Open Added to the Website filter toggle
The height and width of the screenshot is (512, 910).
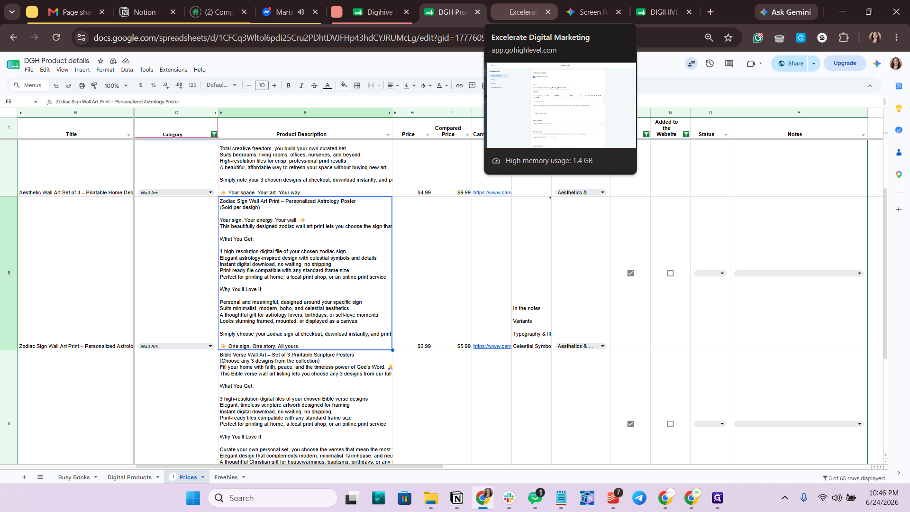(686, 134)
